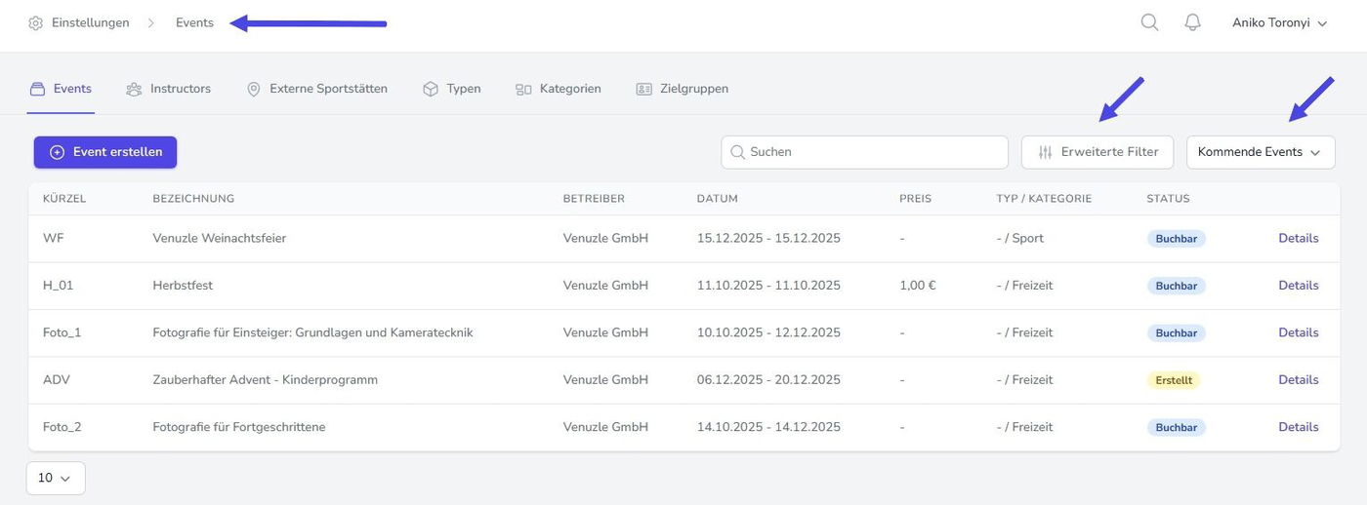Image resolution: width=1367 pixels, height=505 pixels.
Task: Open the notifications bell
Action: pos(1192,22)
